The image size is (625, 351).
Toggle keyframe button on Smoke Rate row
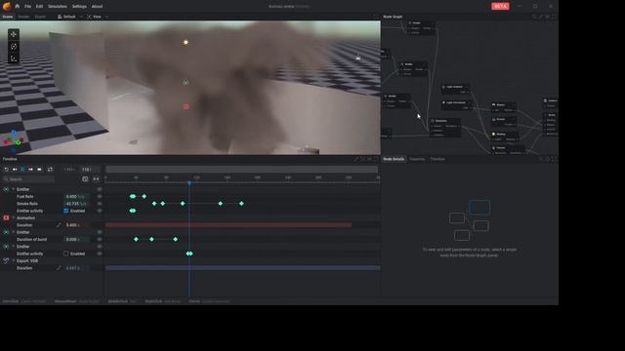(x=100, y=204)
